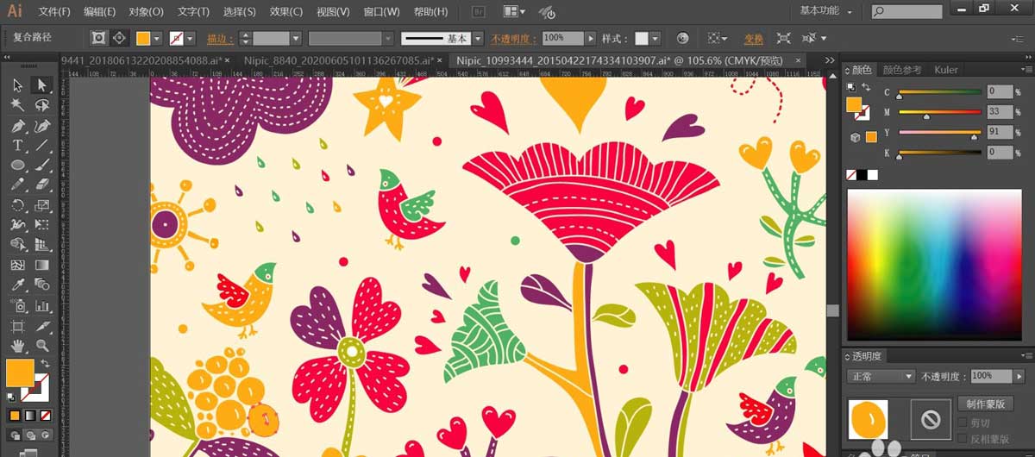Expand the opacity arrow in the control bar
This screenshot has width=1035, height=457.
591,39
